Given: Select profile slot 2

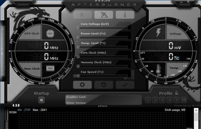Looking at the screenshot, I should [x=155, y=100].
